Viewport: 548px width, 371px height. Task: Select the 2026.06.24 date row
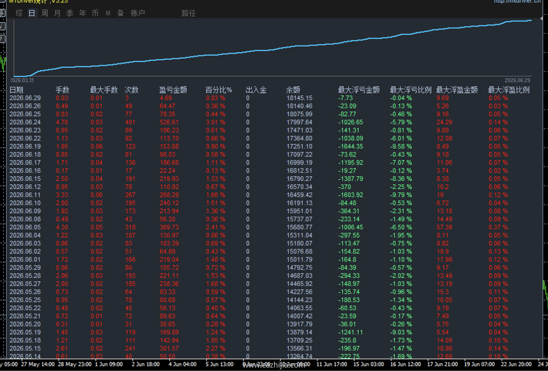pyautogui.click(x=25, y=122)
